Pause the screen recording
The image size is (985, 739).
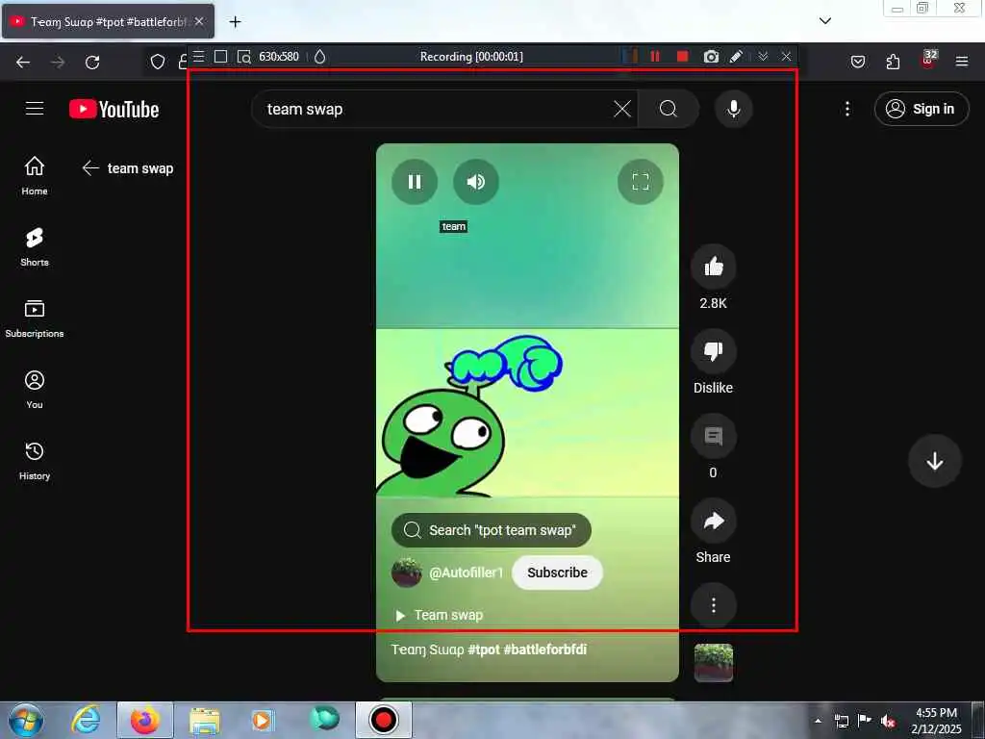(x=655, y=57)
